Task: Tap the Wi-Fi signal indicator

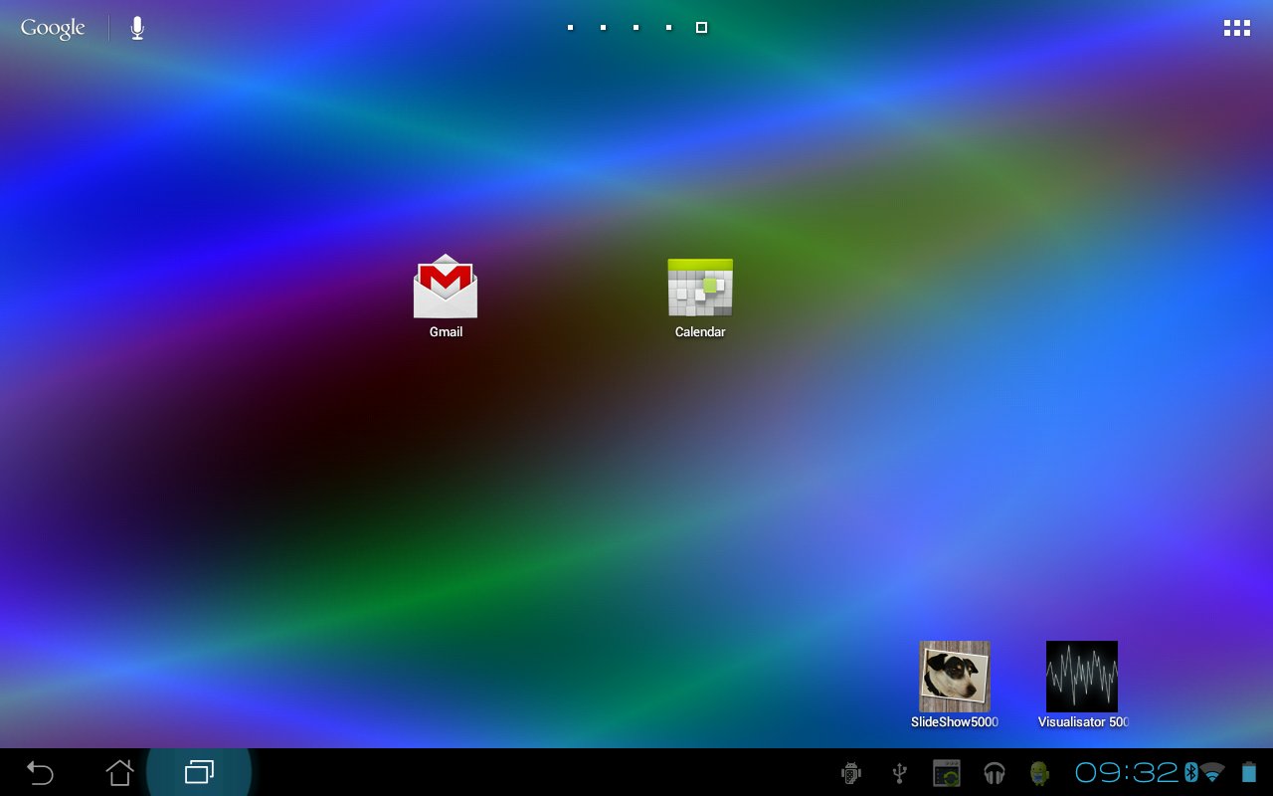Action: (x=1212, y=772)
